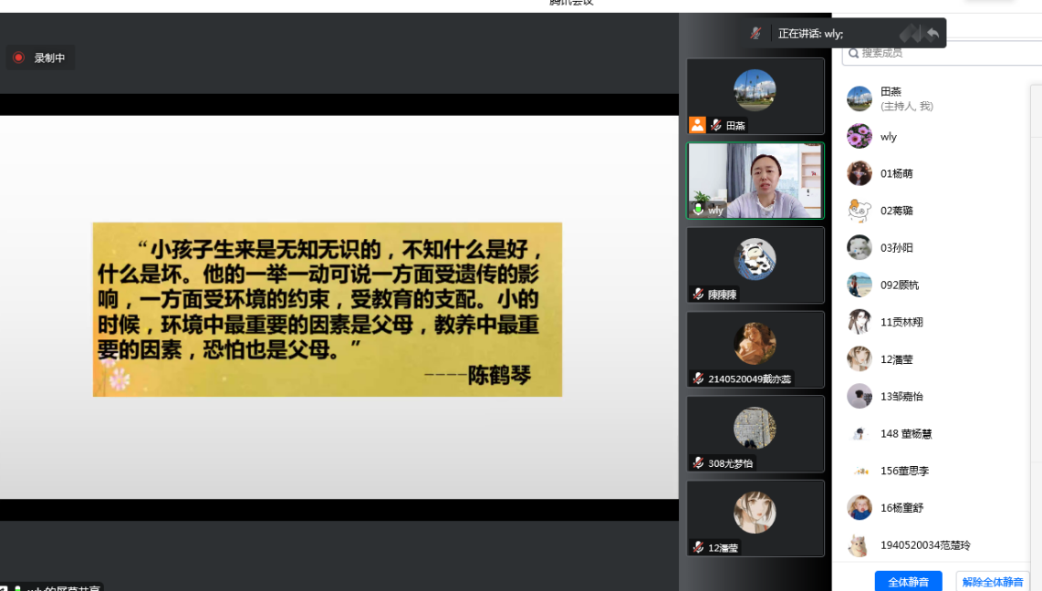
Task: Click muted mic icon on 308尤梦怡's tile
Action: click(698, 463)
